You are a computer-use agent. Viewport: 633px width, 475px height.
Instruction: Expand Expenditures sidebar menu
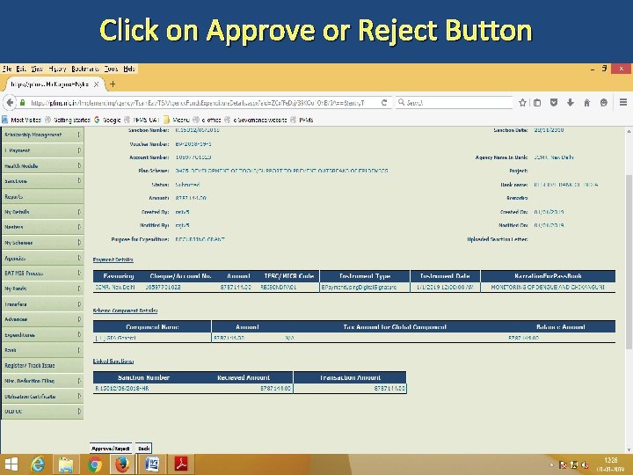42,334
